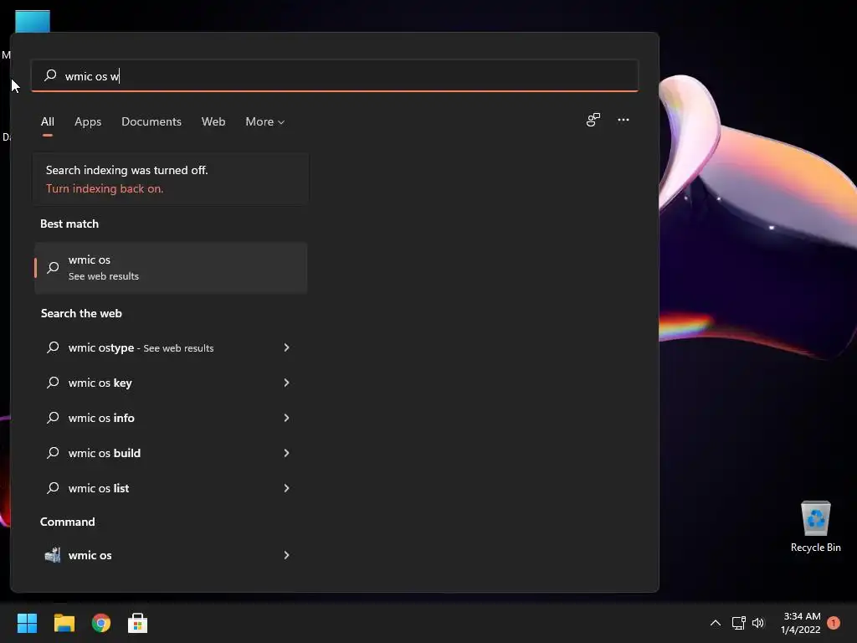Click command icon beside wmic os

click(53, 555)
